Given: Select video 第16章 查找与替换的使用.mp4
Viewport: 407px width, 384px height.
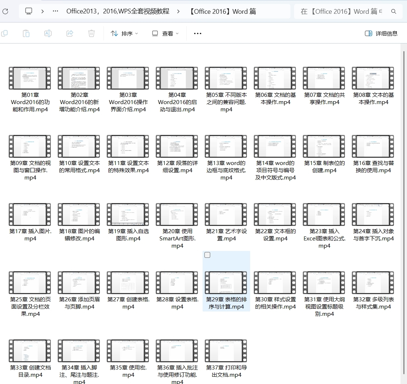Looking at the screenshot, I should [374, 154].
